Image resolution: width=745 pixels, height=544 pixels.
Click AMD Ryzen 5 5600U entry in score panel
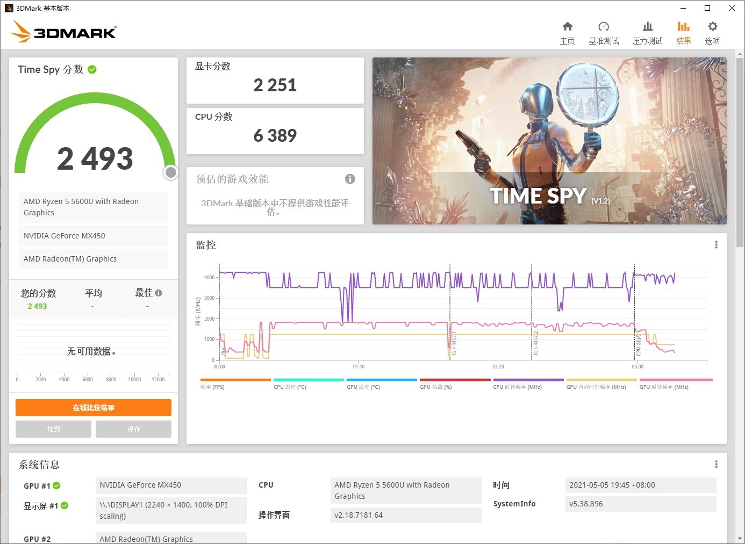pyautogui.click(x=94, y=207)
